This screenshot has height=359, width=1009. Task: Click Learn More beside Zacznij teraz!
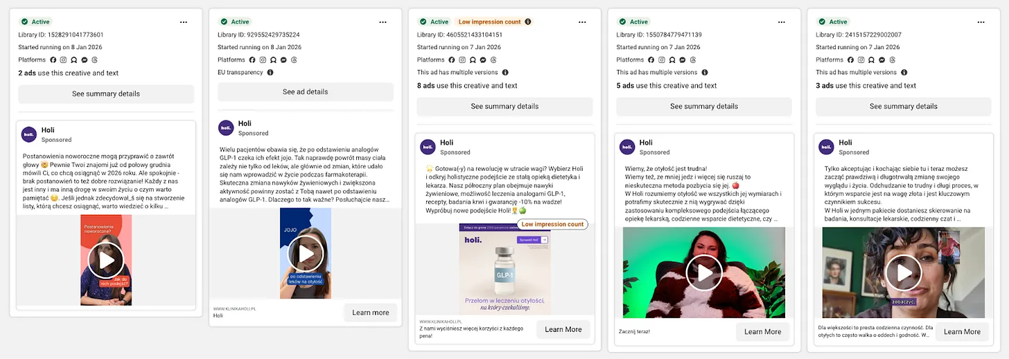pyautogui.click(x=763, y=332)
